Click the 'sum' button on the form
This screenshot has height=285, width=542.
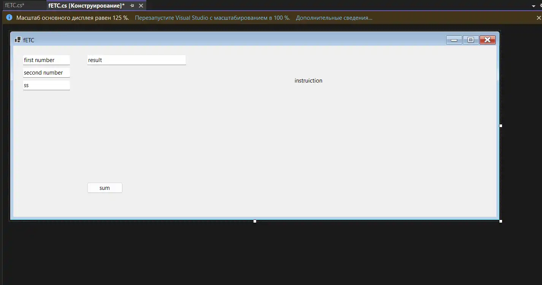(105, 188)
